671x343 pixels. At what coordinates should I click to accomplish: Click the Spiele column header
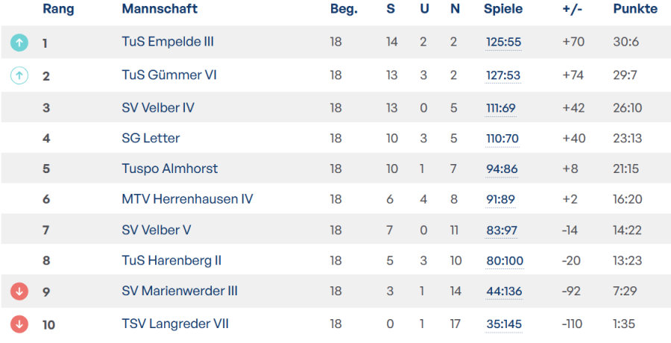pyautogui.click(x=503, y=9)
